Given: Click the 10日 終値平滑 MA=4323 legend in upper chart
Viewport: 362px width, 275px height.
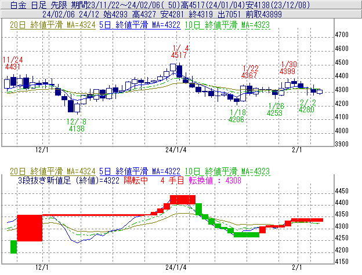Looking at the screenshot, I should click(x=227, y=25).
